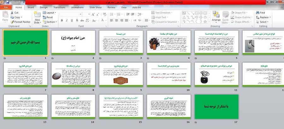Screen dimensions: 284x129
Task: Toggle text Shadow S button
Action: (x=77, y=20)
